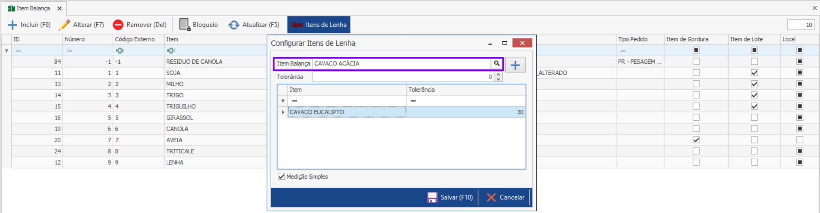Screen dimensions: 820x213
Task: Click the blue plus add item button
Action: coord(515,65)
